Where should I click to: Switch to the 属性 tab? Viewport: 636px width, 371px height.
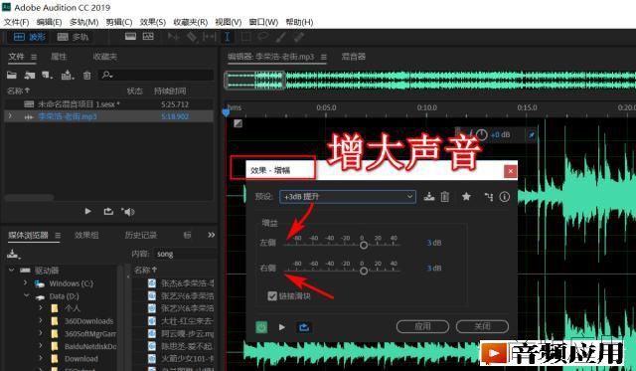[x=59, y=57]
